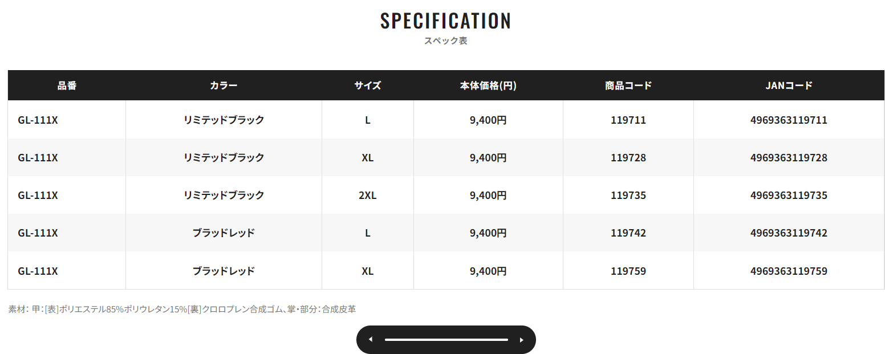Click the 2XL size cell

(367, 196)
